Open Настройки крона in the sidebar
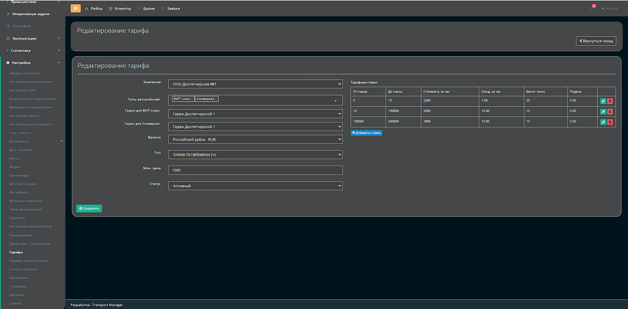 24,116
